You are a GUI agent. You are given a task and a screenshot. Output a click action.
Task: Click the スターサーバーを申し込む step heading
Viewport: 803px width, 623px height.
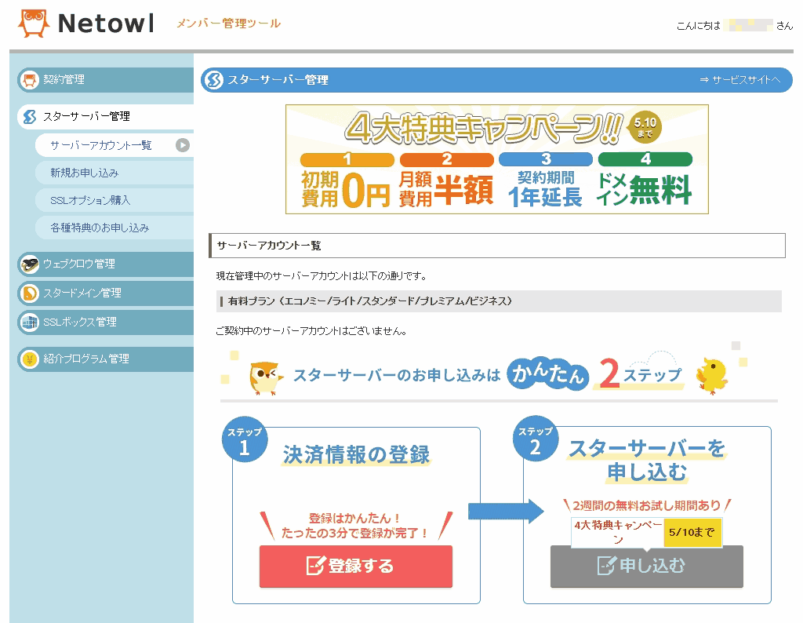point(647,460)
